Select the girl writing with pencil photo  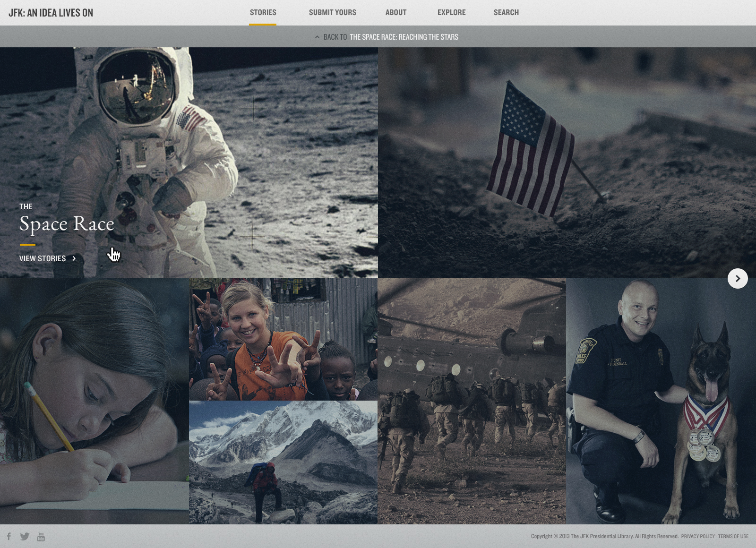[x=94, y=401]
